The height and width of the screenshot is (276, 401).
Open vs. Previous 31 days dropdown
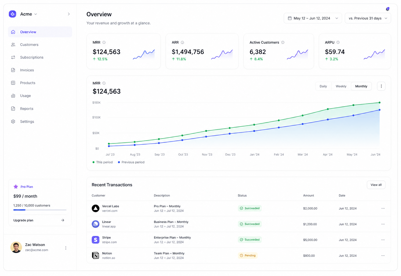pos(368,18)
